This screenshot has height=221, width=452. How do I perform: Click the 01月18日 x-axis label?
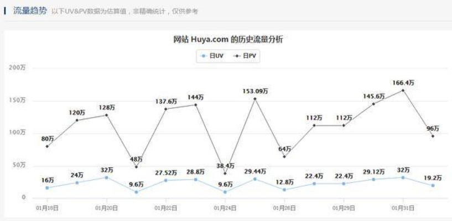(x=47, y=208)
